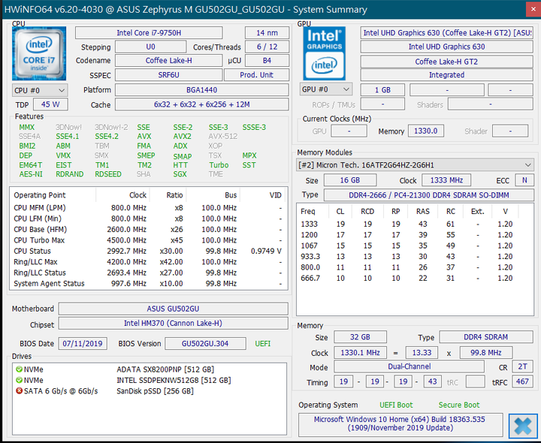The height and width of the screenshot is (443, 541).
Task: Click the Integrated GPU type field
Action: click(x=447, y=75)
